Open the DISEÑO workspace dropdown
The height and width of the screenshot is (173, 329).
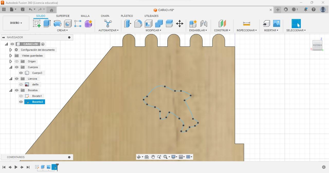tap(16, 23)
